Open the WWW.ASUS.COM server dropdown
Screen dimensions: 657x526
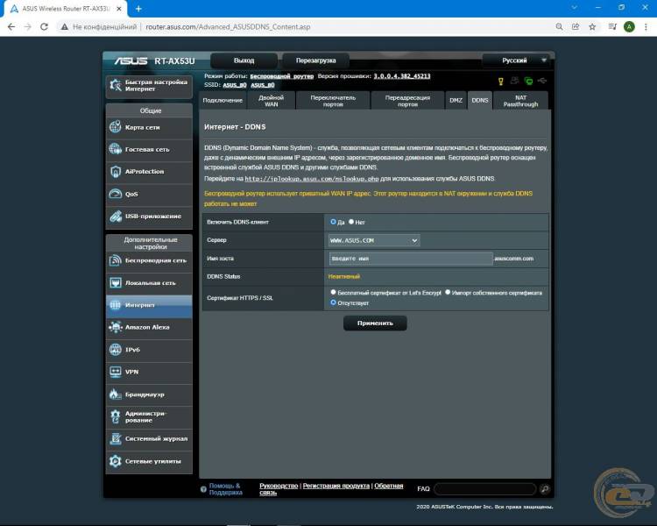pyautogui.click(x=374, y=240)
